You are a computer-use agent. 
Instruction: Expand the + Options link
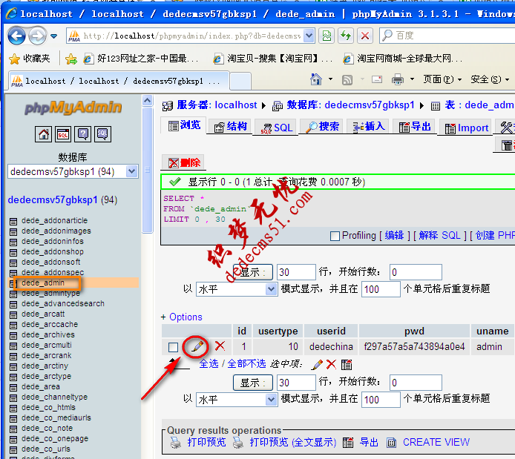pyautogui.click(x=182, y=317)
